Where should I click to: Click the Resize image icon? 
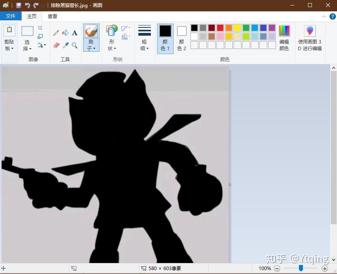coord(40,36)
